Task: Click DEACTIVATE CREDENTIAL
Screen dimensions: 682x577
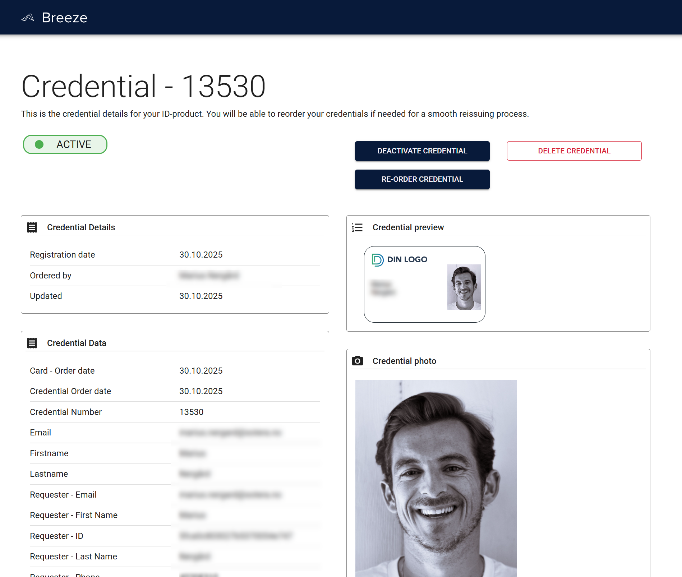Action: coord(422,151)
